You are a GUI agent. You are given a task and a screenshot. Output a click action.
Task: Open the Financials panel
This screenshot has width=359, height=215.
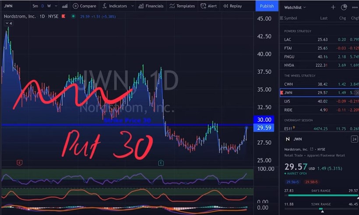[151, 6]
